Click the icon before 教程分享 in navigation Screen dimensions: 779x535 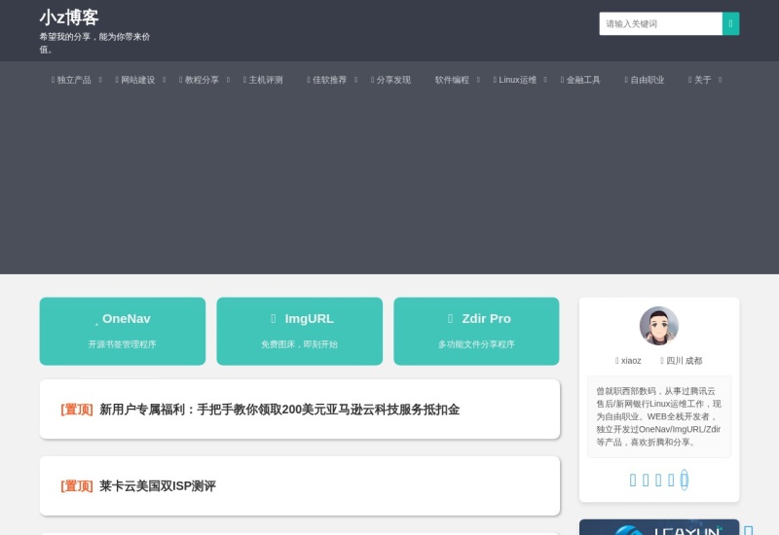click(180, 80)
